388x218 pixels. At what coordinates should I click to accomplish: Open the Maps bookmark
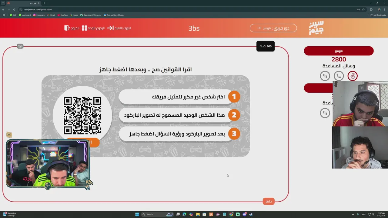74,15
